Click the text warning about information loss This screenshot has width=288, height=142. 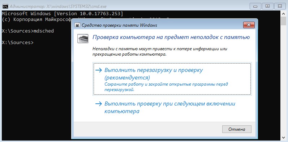click(x=160, y=52)
